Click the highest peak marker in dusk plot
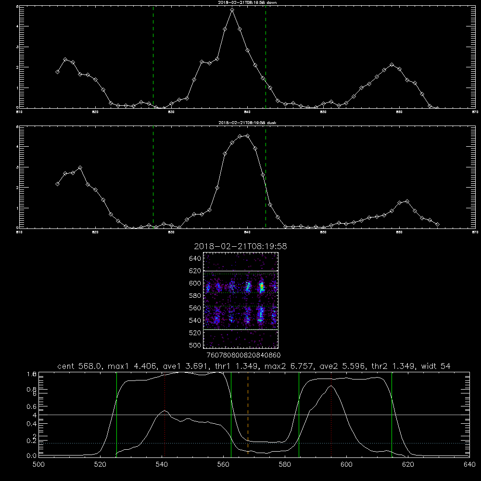Screen dimensions: 481x481 [247, 136]
